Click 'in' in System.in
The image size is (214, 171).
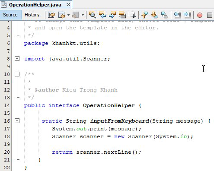(183, 136)
